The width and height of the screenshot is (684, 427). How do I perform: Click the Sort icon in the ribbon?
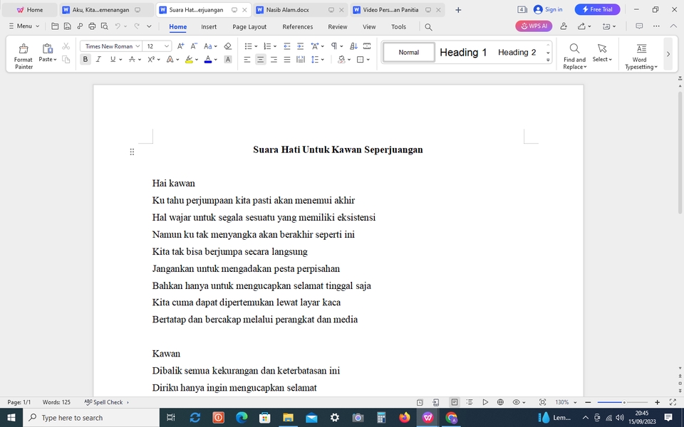pos(354,46)
